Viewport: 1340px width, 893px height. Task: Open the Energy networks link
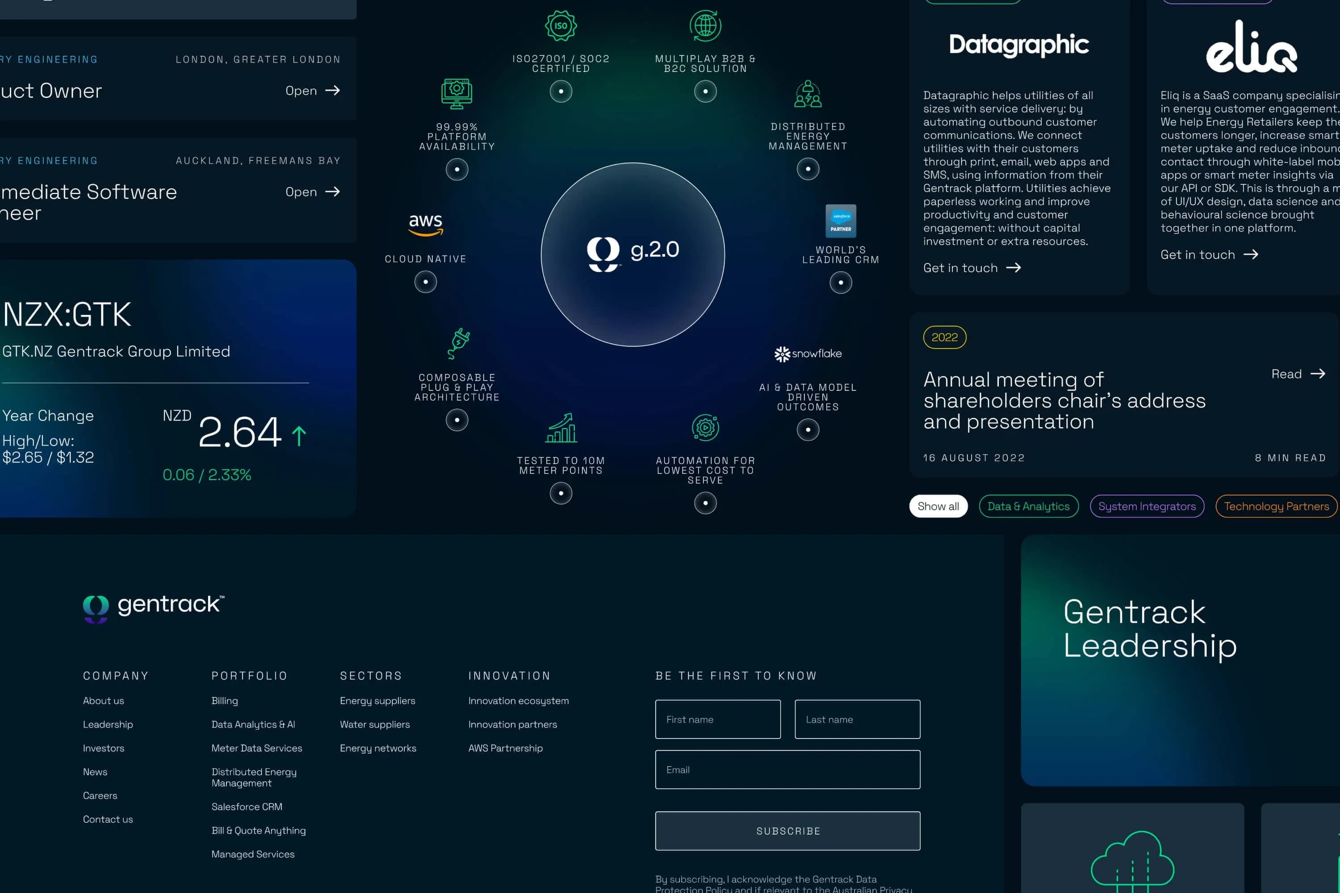[378, 748]
